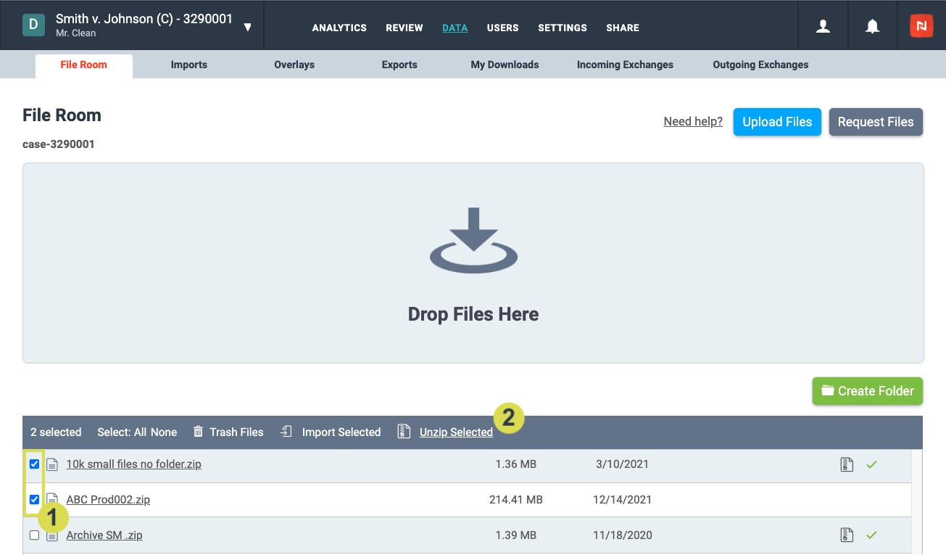Open the user profile icon
Image resolution: width=946 pixels, height=555 pixels.
(823, 27)
